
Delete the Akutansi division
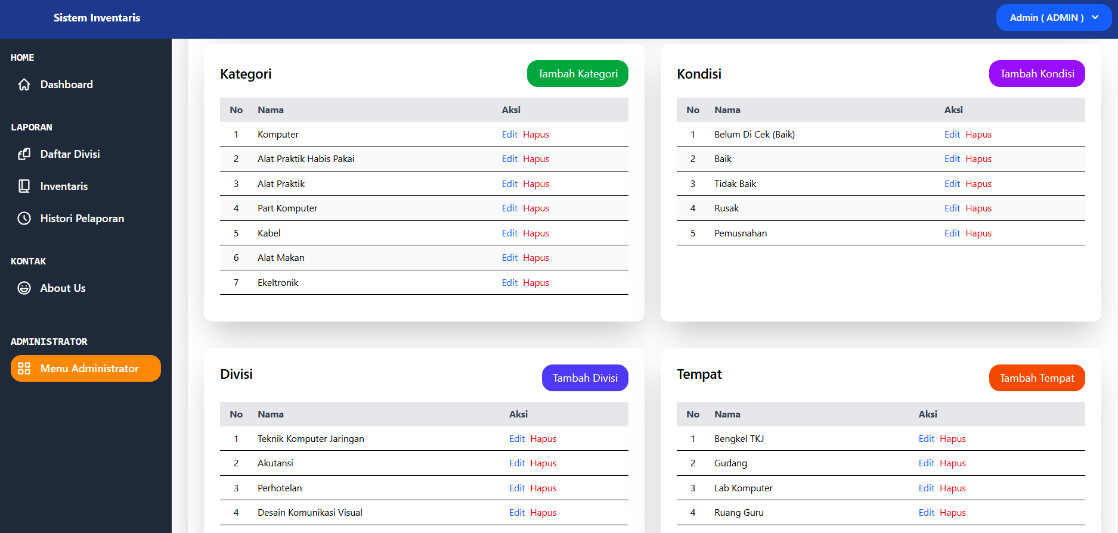543,463
